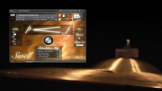This screenshot has height=91, width=162.
Task: Click the large central dynamics knob
Action: pos(48,40)
